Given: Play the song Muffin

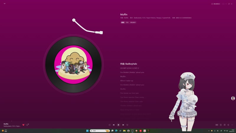Looking at the screenshot, I should point(119,125).
